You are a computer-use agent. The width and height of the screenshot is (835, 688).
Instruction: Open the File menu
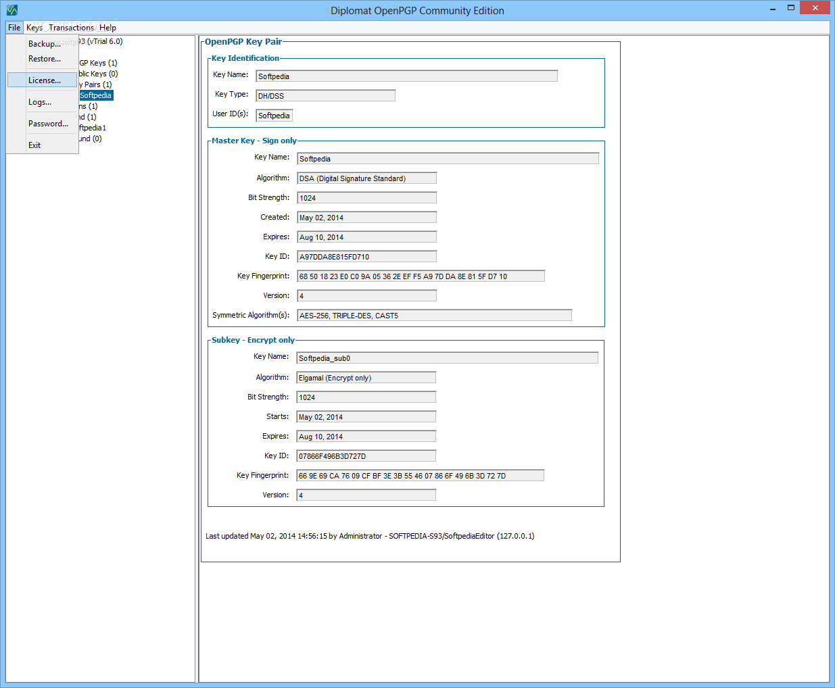14,28
